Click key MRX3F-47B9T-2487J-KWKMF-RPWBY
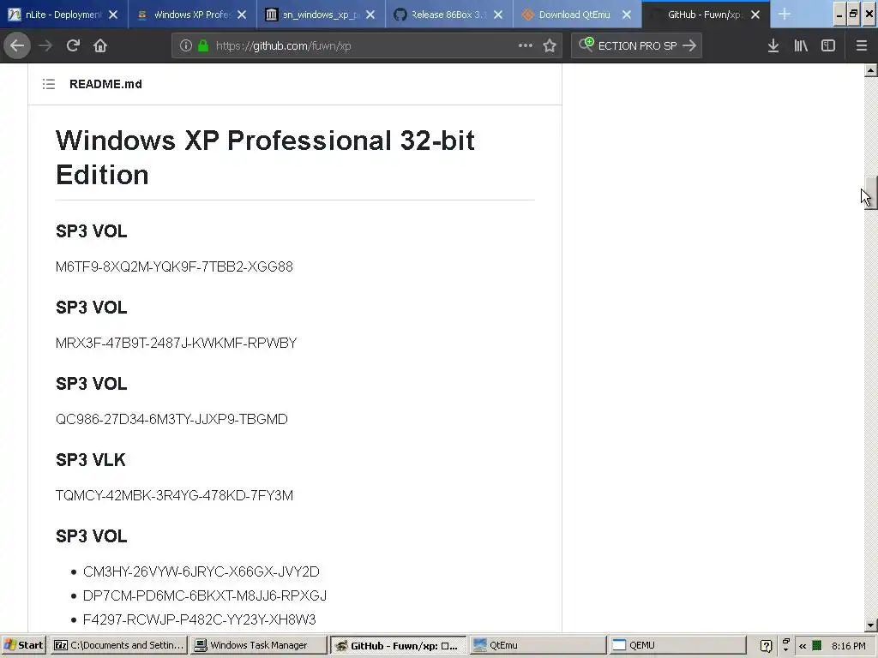878x658 pixels. [x=177, y=343]
